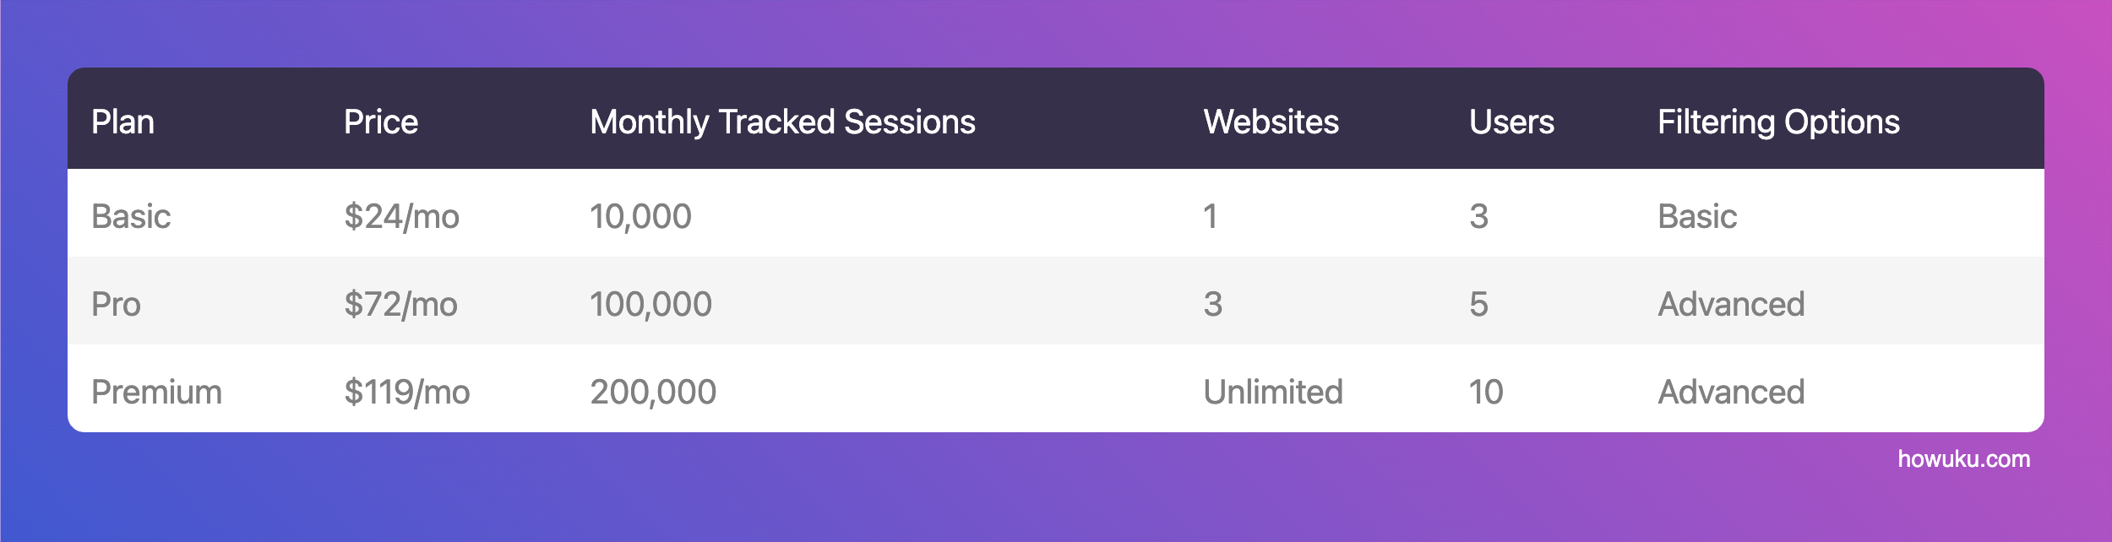
Task: Click the Unlimited websites cell
Action: [1273, 393]
